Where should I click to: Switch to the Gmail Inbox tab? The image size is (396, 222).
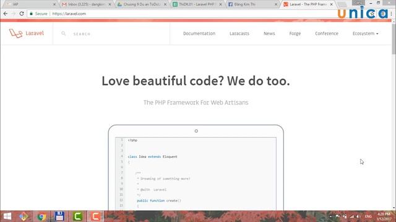[87, 4]
